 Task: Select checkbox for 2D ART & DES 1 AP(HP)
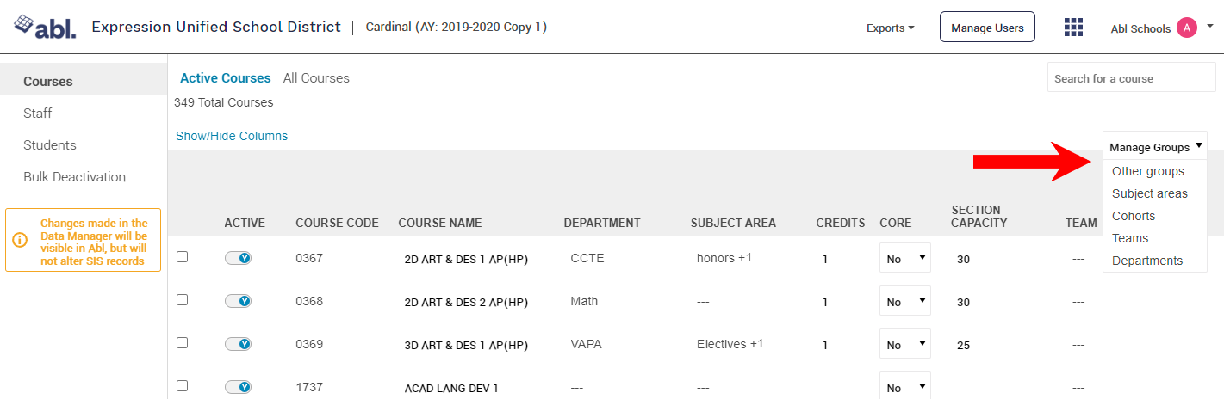point(182,256)
